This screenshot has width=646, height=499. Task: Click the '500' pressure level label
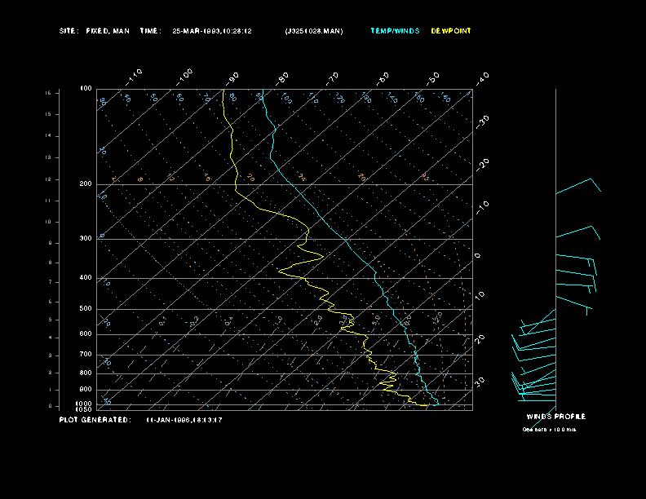click(86, 308)
